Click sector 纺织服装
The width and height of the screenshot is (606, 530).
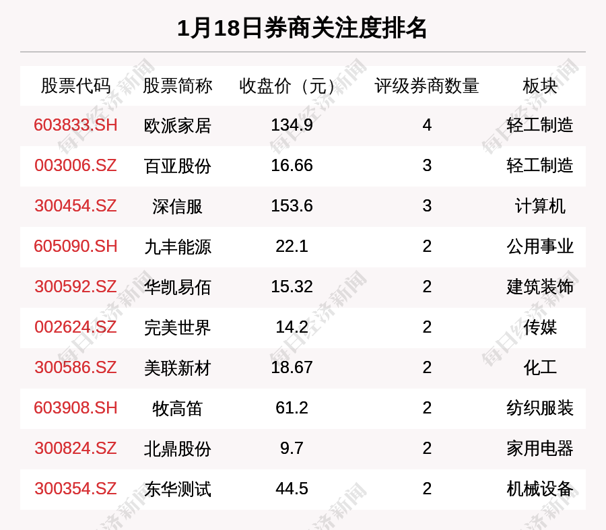540,408
